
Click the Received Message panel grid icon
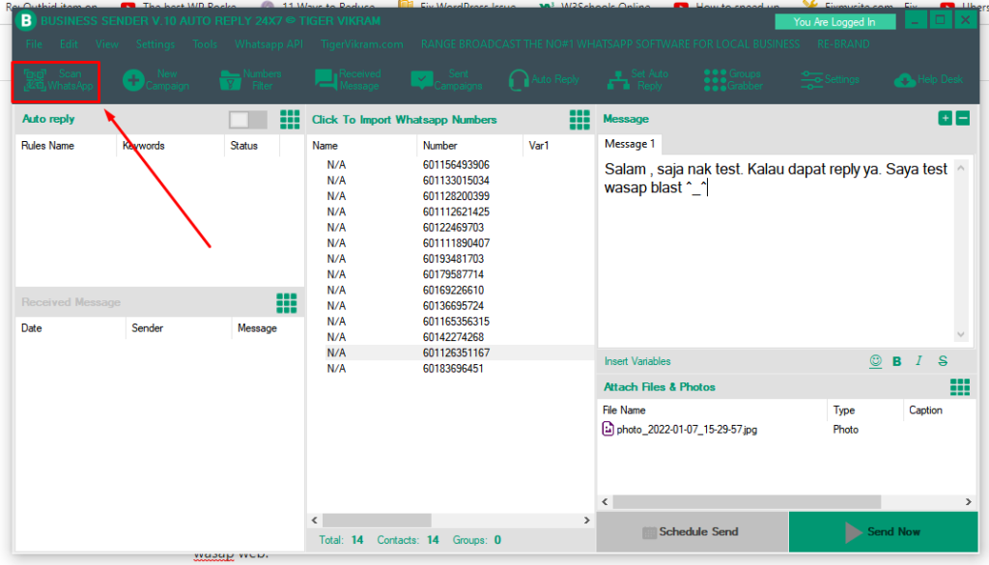click(x=286, y=302)
